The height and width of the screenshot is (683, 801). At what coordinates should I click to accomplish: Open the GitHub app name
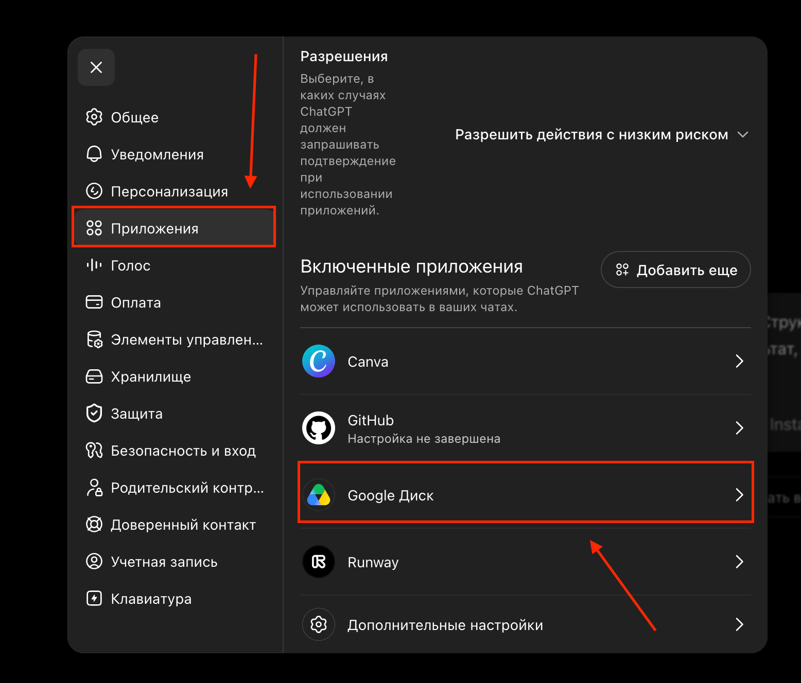371,420
